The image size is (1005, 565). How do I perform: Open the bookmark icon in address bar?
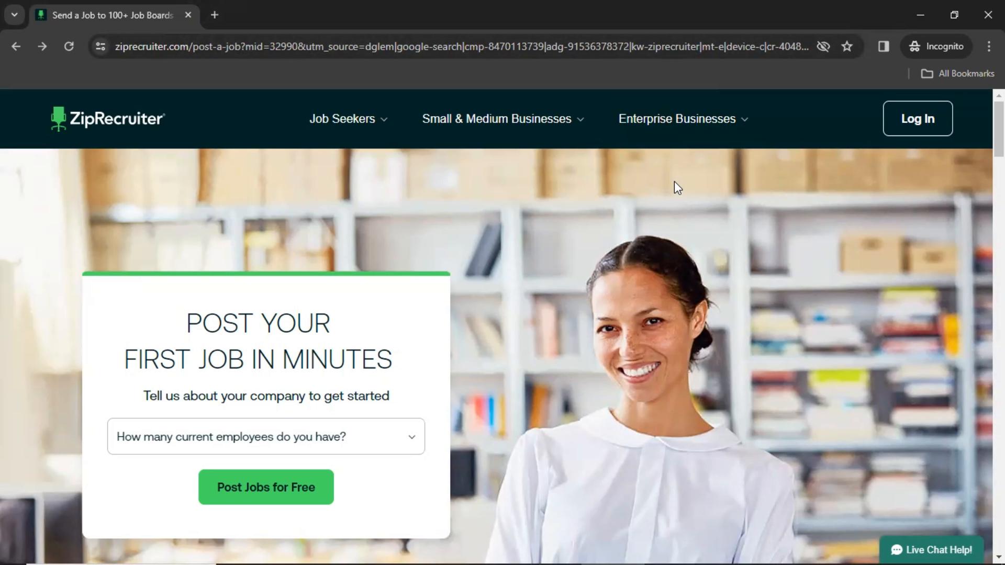[847, 46]
